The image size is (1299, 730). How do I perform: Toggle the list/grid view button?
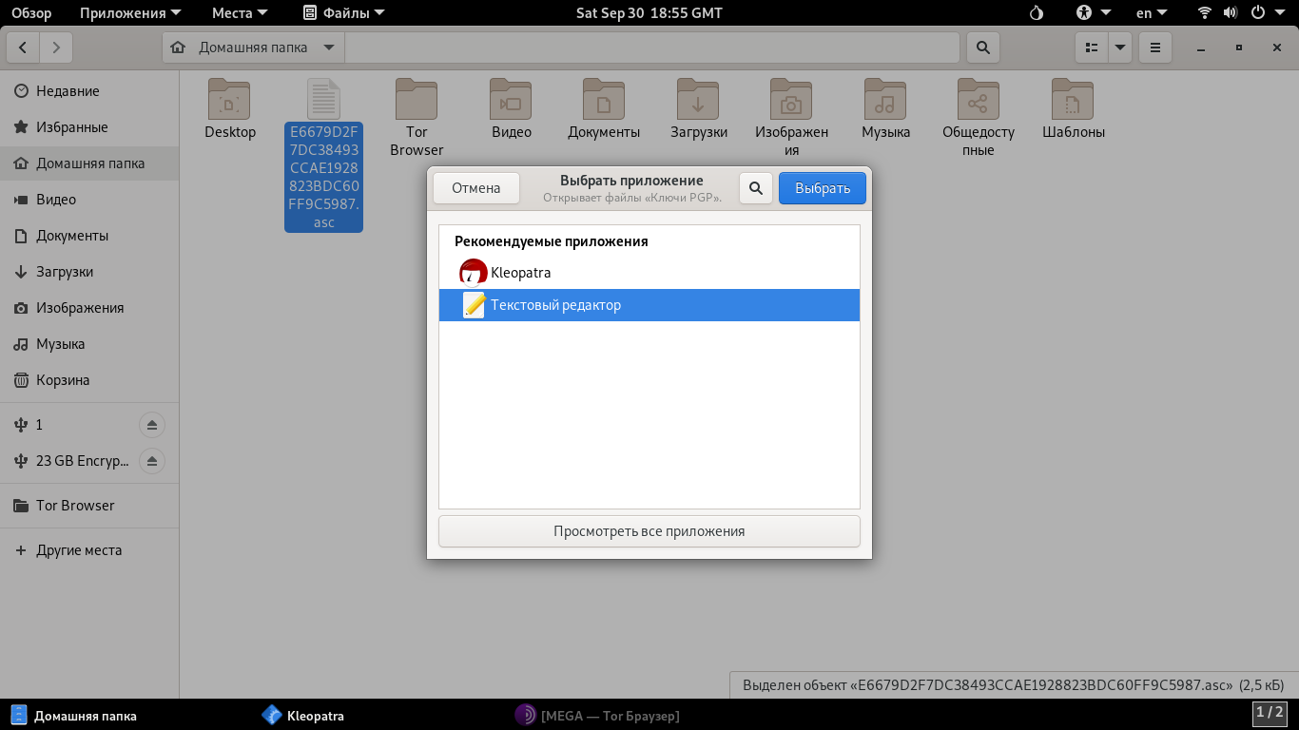1092,48
